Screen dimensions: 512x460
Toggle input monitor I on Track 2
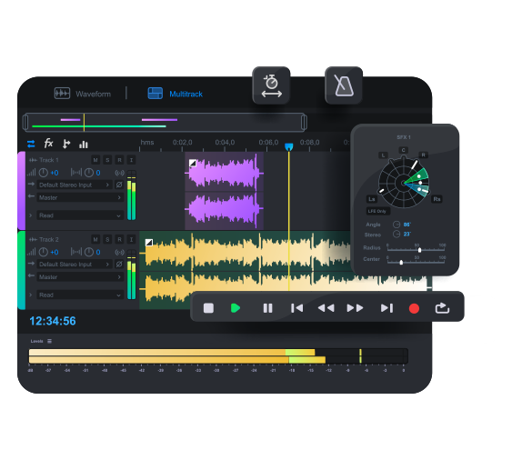[131, 239]
